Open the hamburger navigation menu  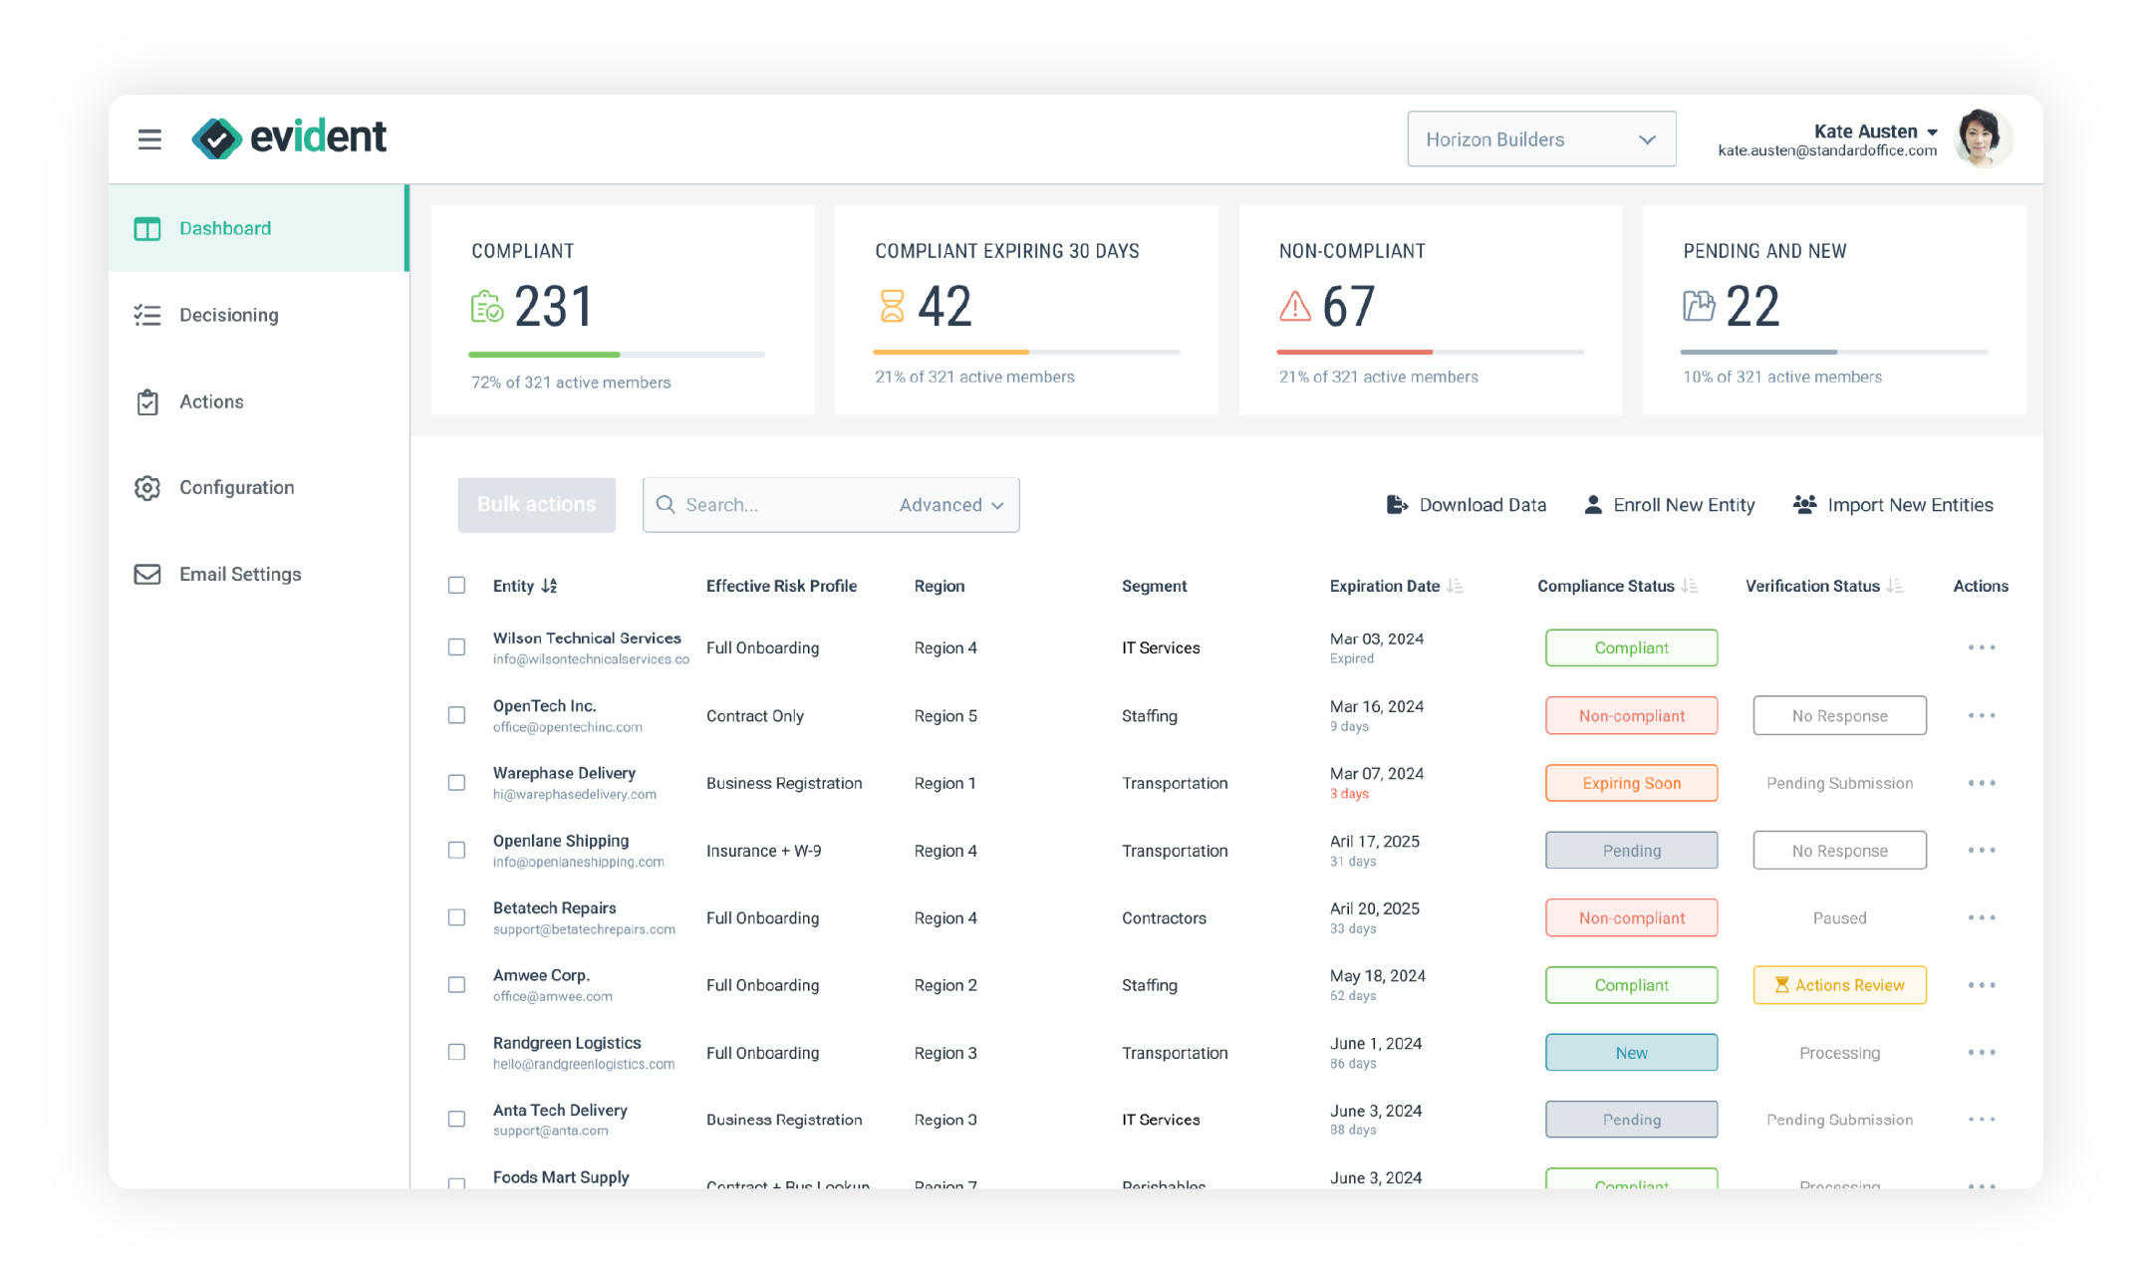pyautogui.click(x=148, y=139)
